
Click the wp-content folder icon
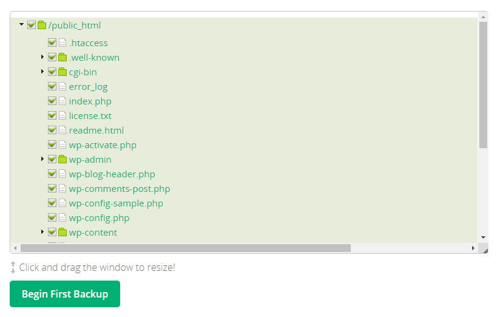pos(62,232)
